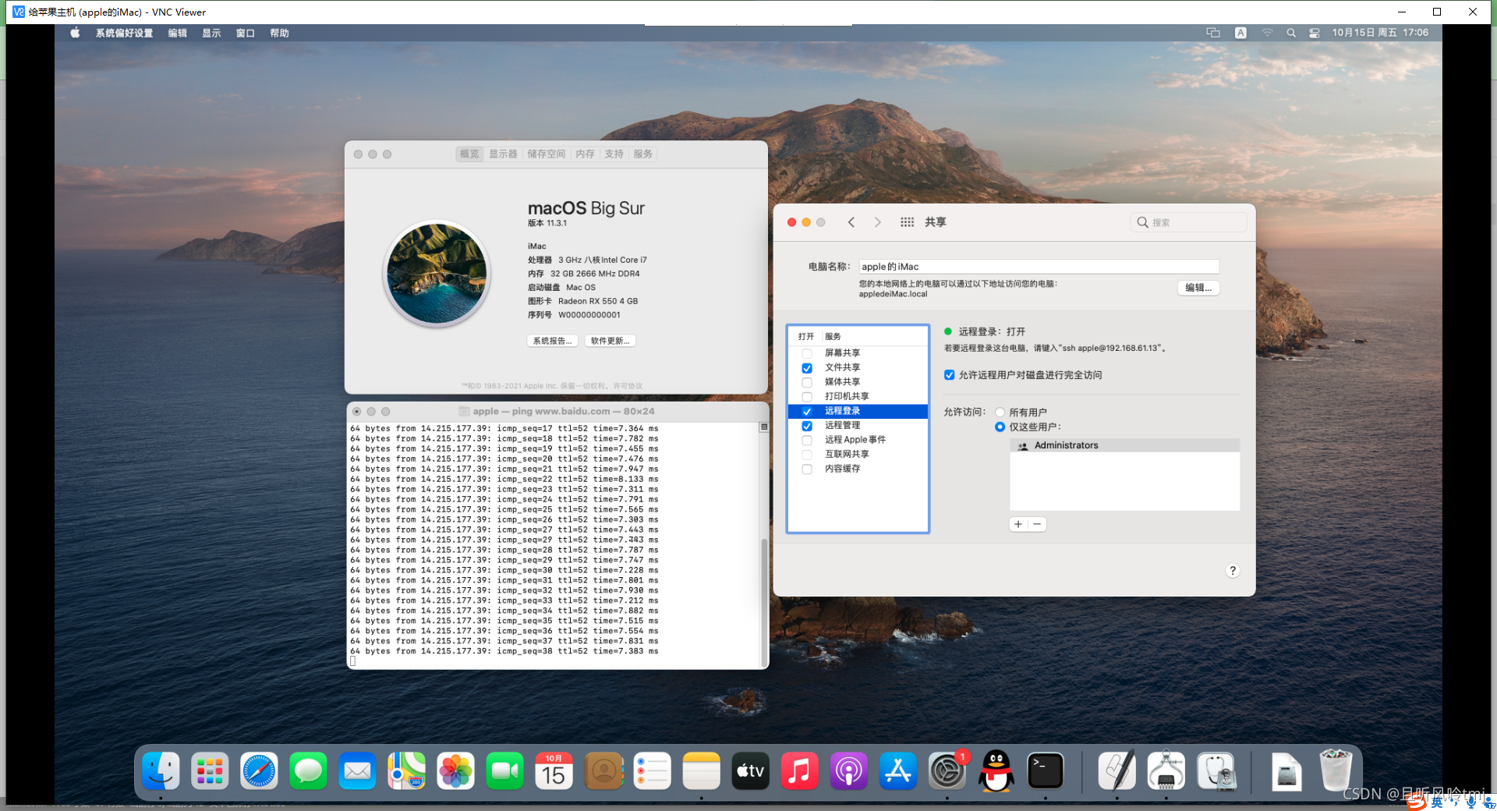
Task: Open 编辑 menu in menu bar
Action: click(x=177, y=33)
